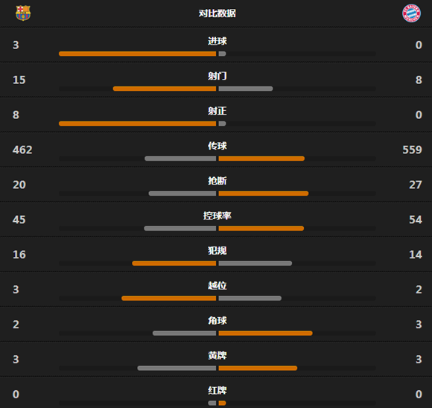
Task: Select the 抢断 tackles label
Action: coord(217,181)
